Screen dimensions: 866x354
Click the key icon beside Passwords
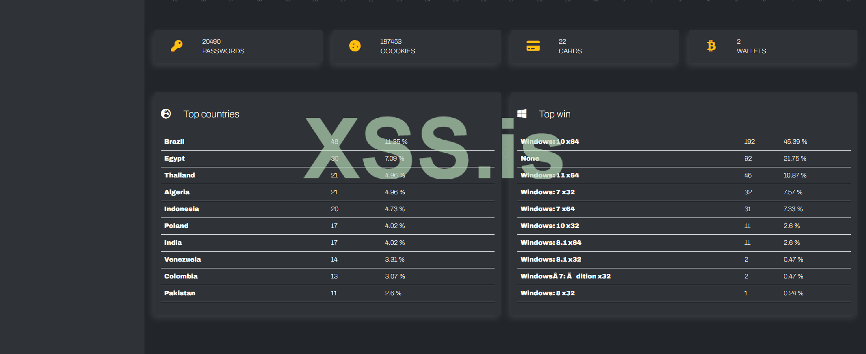(x=177, y=46)
